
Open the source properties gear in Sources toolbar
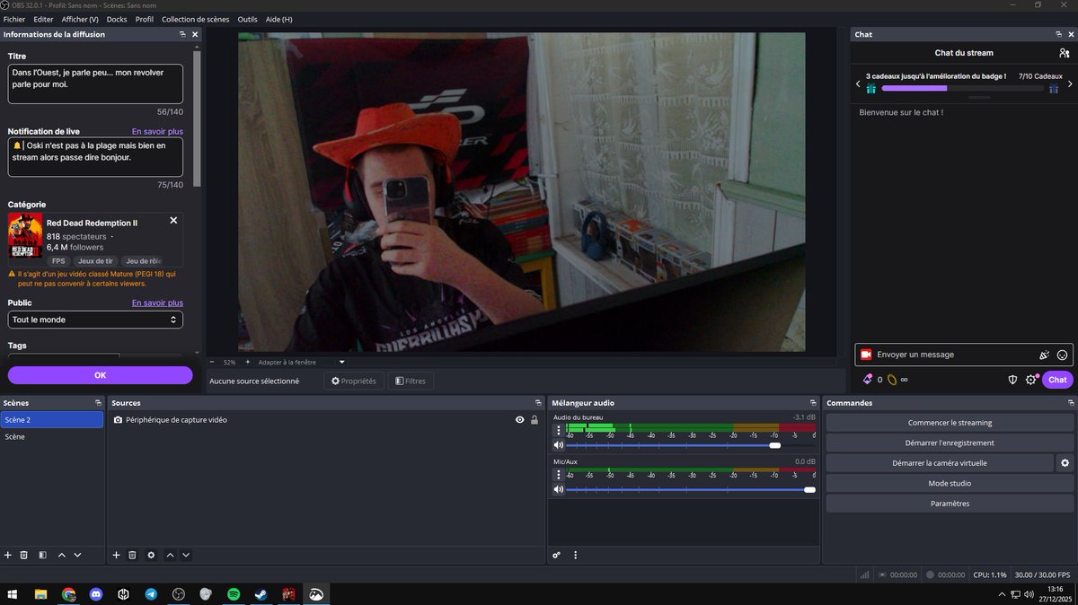(150, 555)
